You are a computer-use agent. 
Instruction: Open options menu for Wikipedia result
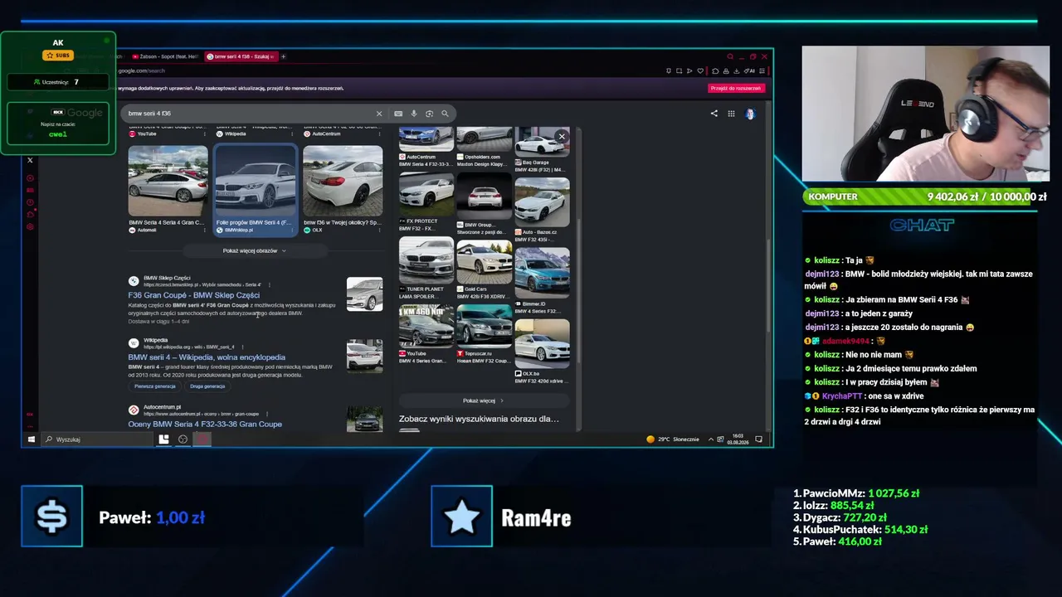click(x=241, y=347)
